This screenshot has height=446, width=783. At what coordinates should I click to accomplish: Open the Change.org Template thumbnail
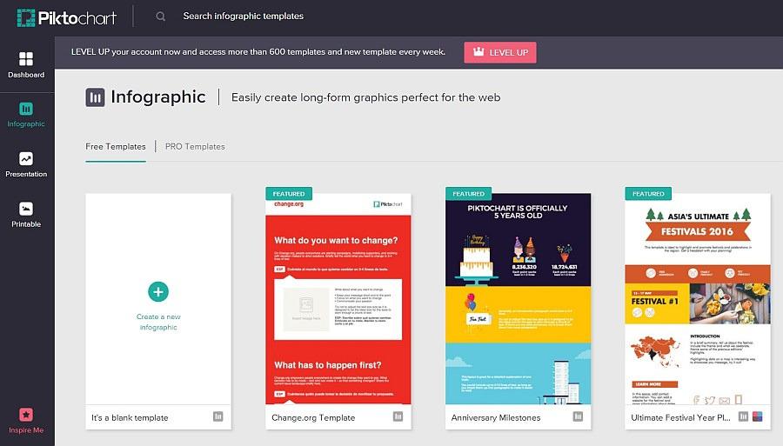tap(338, 299)
